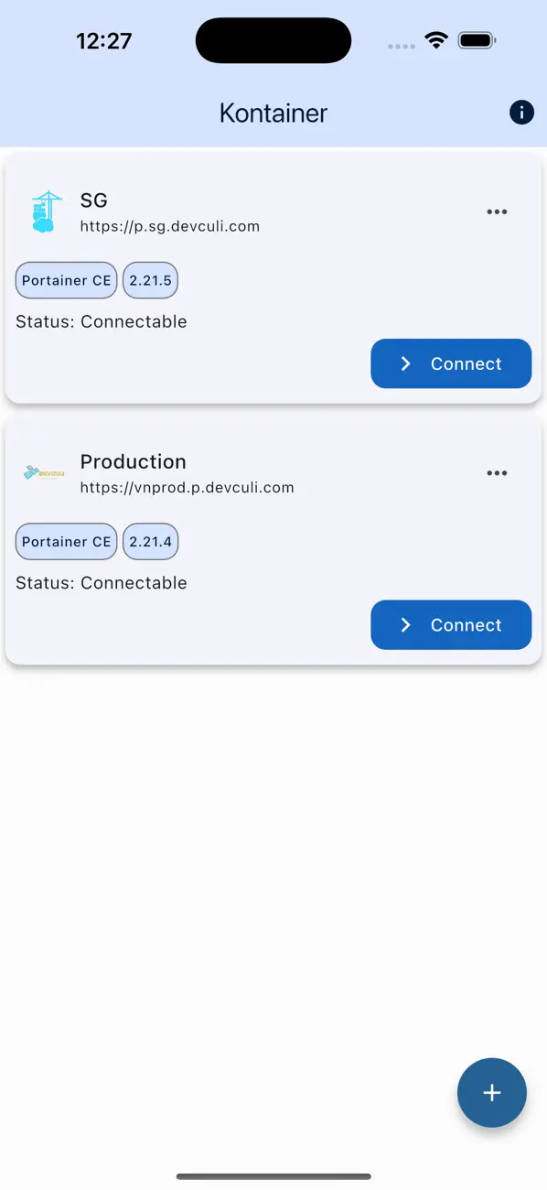
Task: Tap the clock showing 12:27
Action: pyautogui.click(x=104, y=39)
